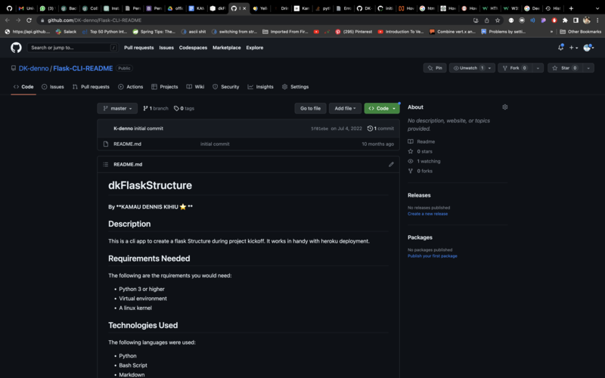Open the README.md file in the list
The height and width of the screenshot is (378, 605).
coord(127,144)
